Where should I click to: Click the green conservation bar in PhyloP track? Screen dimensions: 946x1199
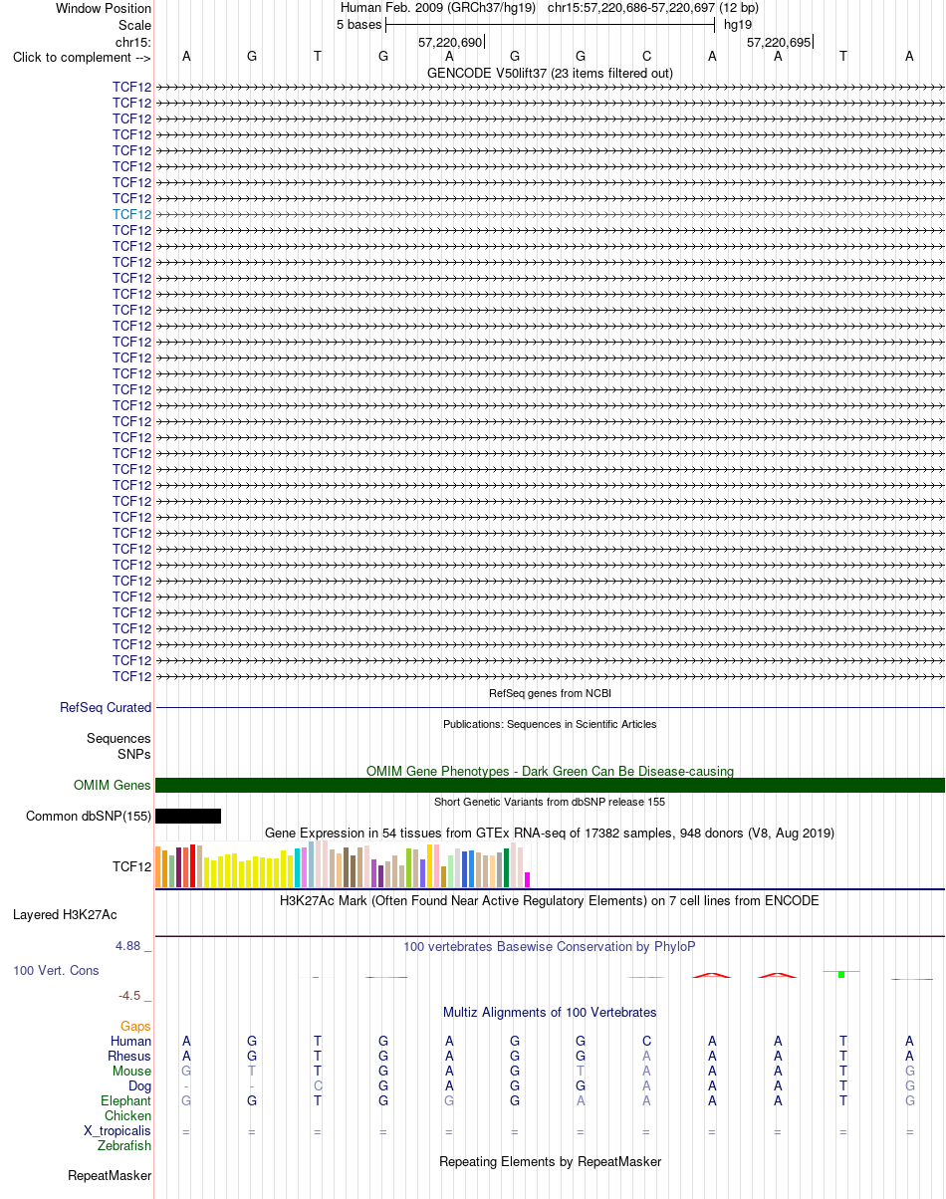coord(841,974)
